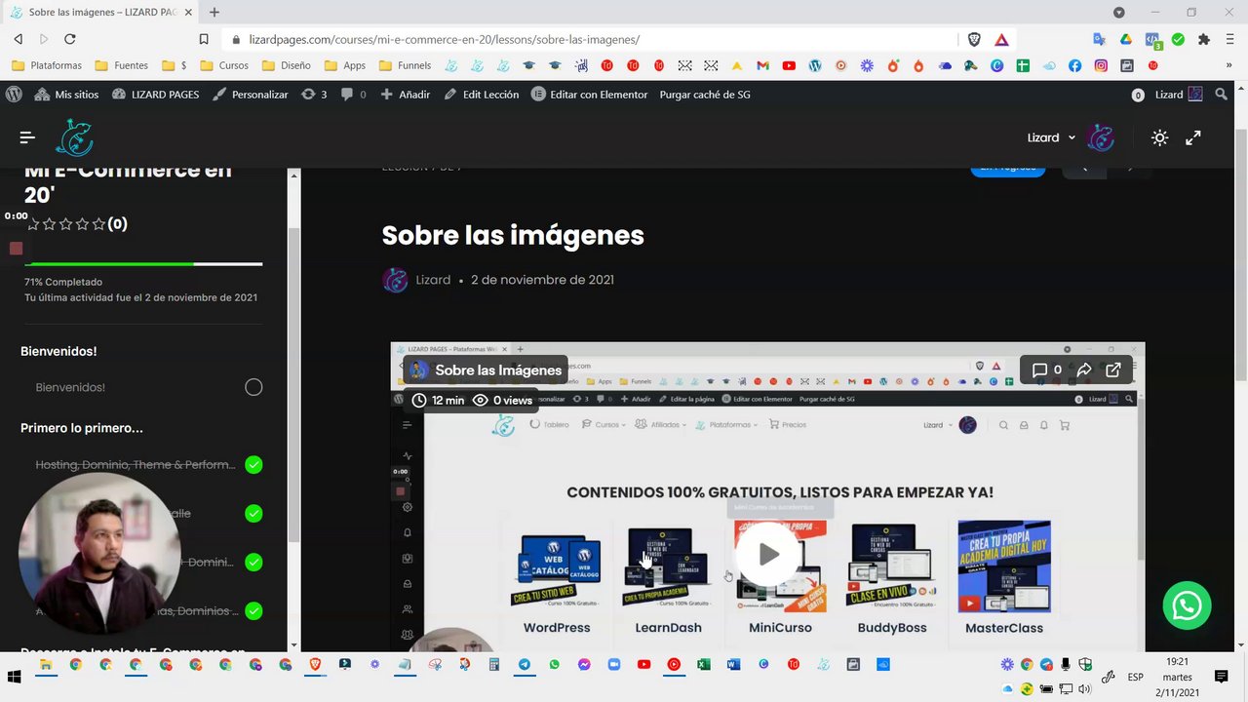This screenshot has height=702, width=1248.
Task: Open WhatsApp chat floating button
Action: coord(1187,605)
